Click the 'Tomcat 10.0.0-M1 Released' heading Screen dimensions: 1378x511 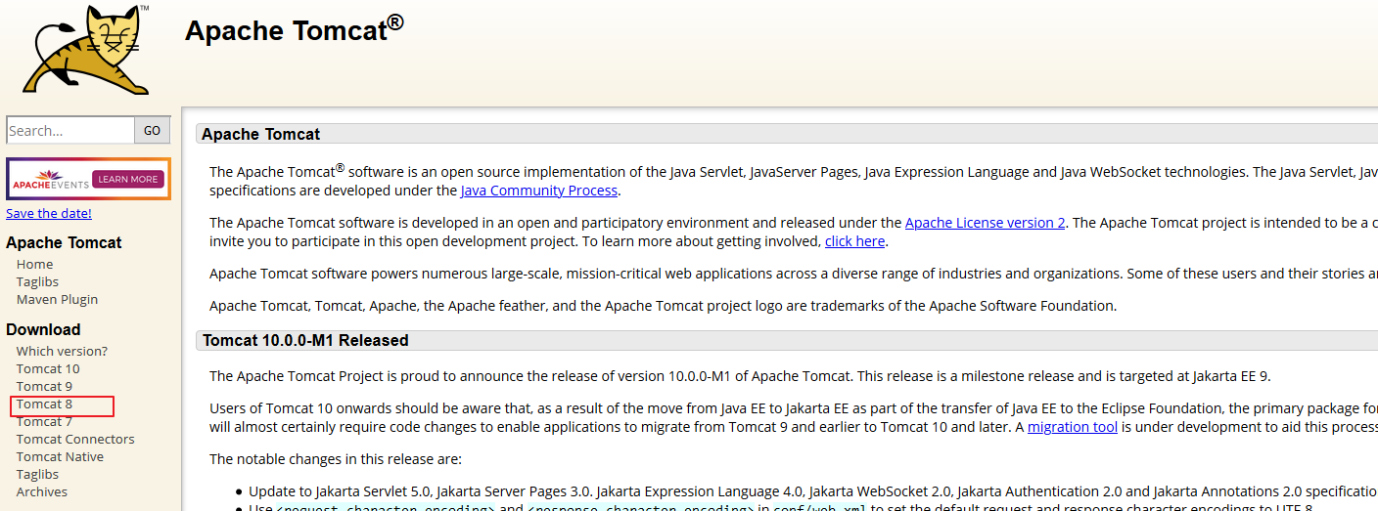pos(305,341)
